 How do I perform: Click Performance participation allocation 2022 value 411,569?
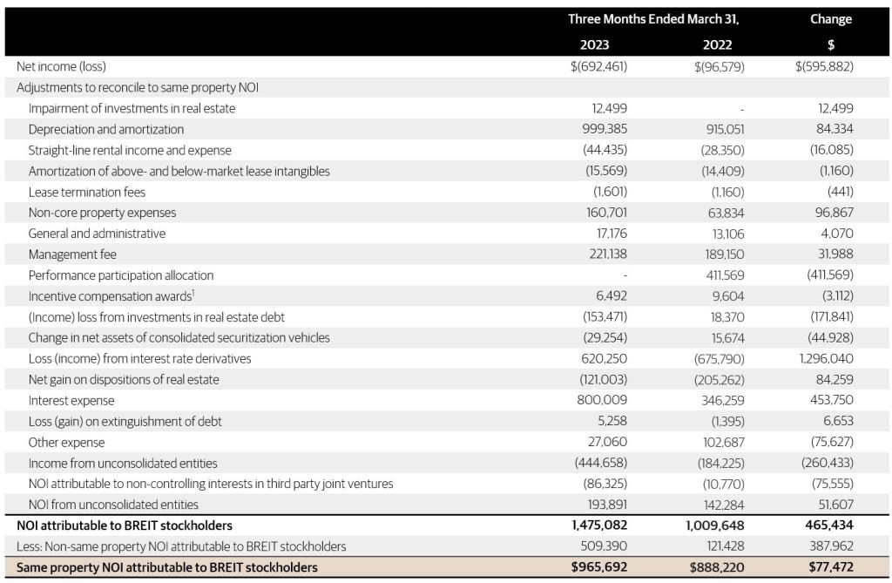(x=725, y=275)
